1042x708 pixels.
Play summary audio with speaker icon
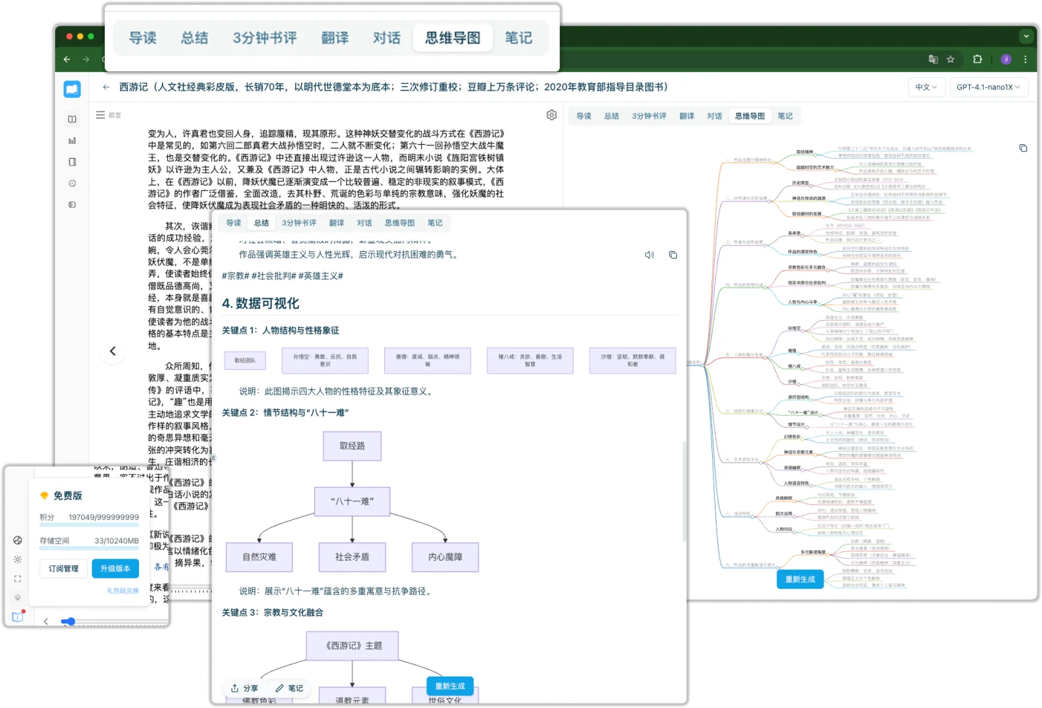pyautogui.click(x=649, y=255)
